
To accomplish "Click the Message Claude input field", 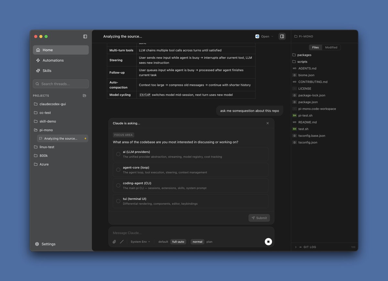I will [191, 233].
